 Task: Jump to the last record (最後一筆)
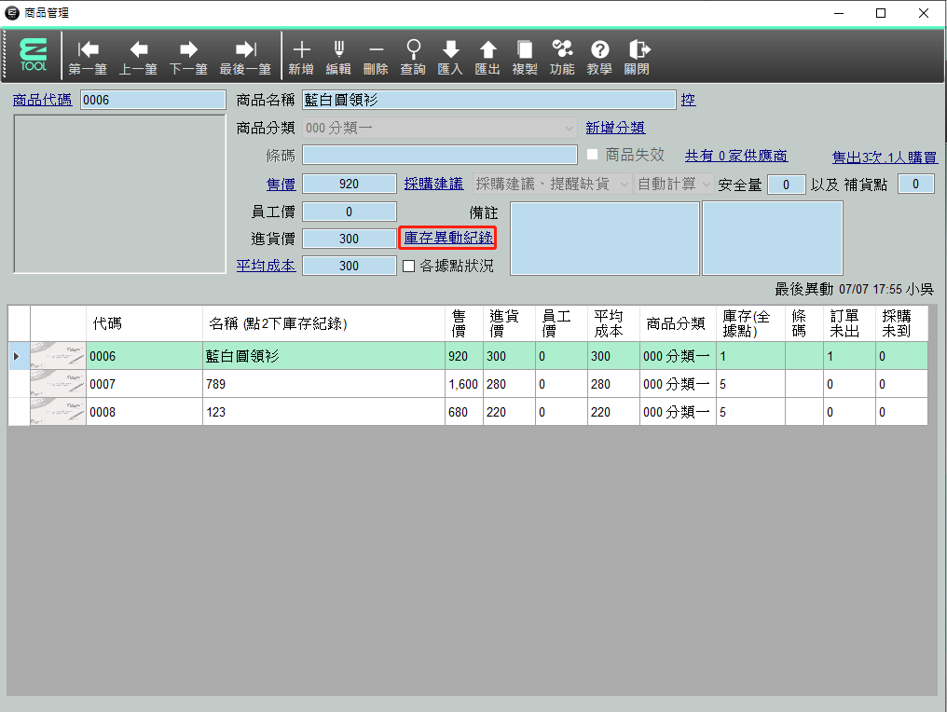(245, 57)
